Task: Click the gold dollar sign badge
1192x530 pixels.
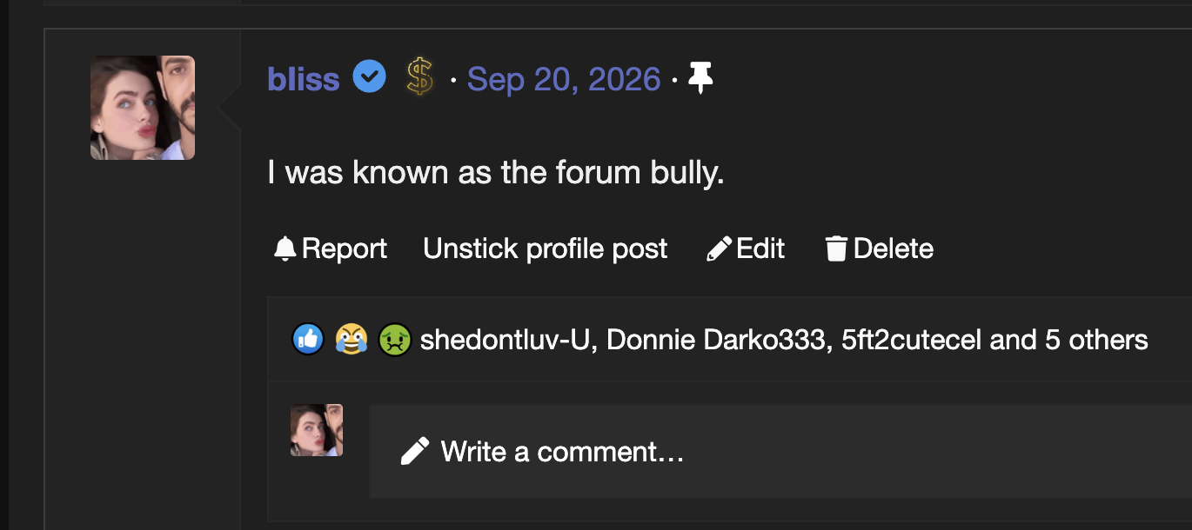Action: 420,78
